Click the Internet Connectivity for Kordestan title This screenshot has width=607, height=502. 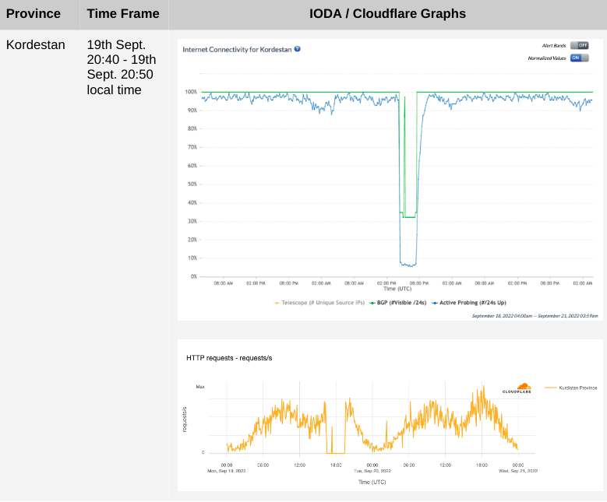click(x=237, y=49)
